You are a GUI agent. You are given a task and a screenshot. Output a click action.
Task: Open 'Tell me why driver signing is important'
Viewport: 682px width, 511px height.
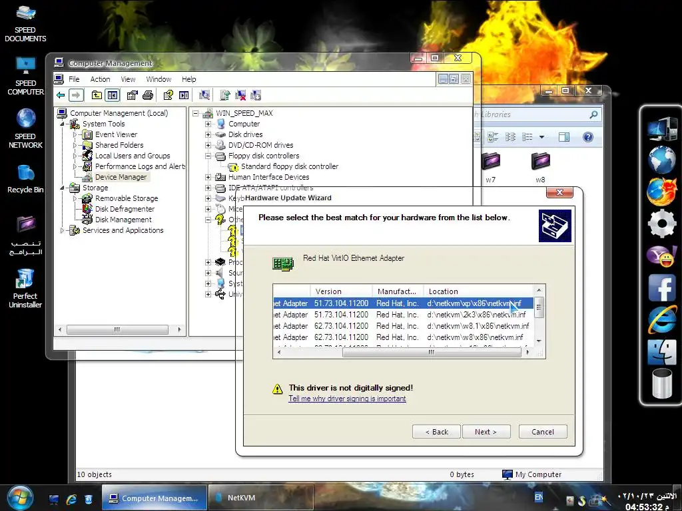(x=347, y=399)
